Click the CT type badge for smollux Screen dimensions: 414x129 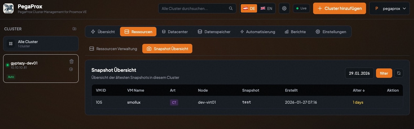(174, 102)
